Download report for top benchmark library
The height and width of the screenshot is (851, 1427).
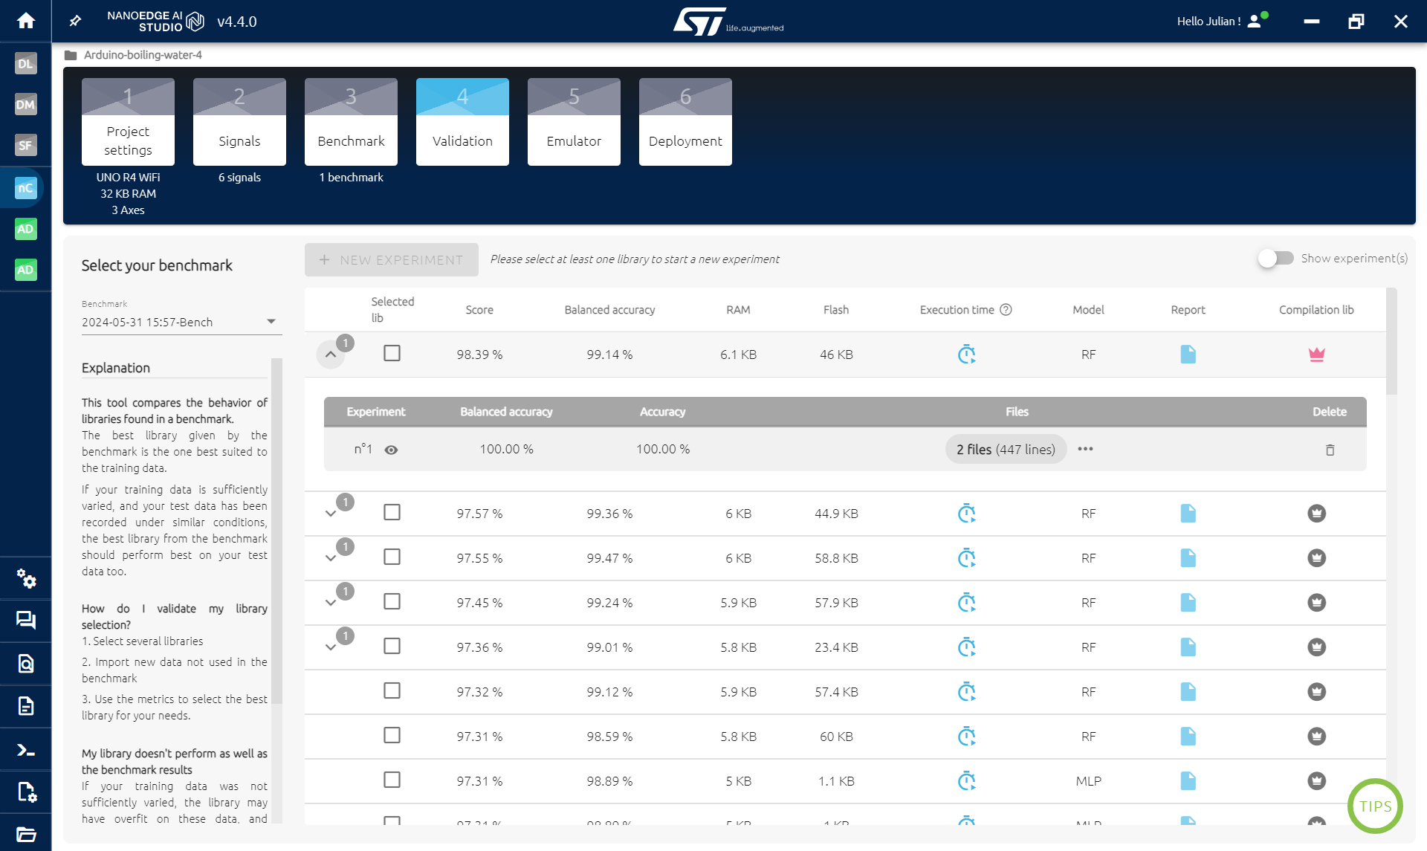1188,354
